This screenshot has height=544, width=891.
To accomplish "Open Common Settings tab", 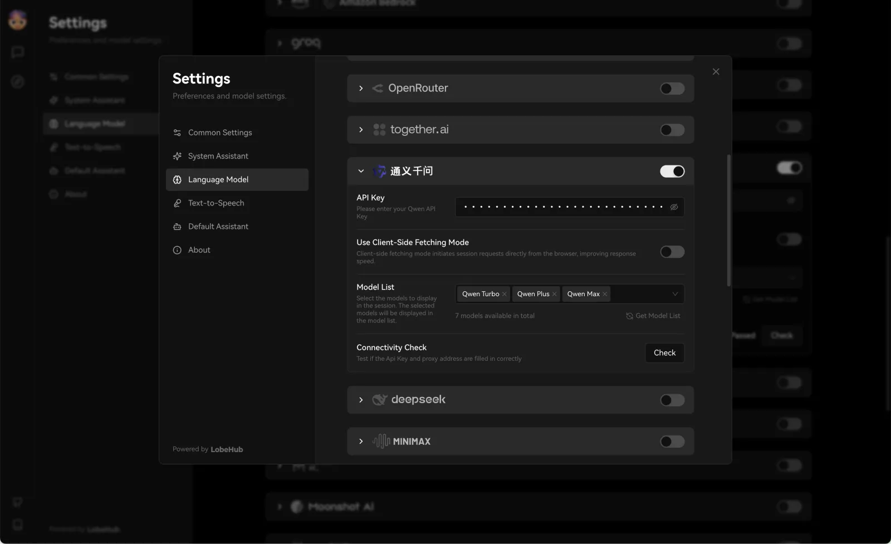I will pyautogui.click(x=237, y=133).
